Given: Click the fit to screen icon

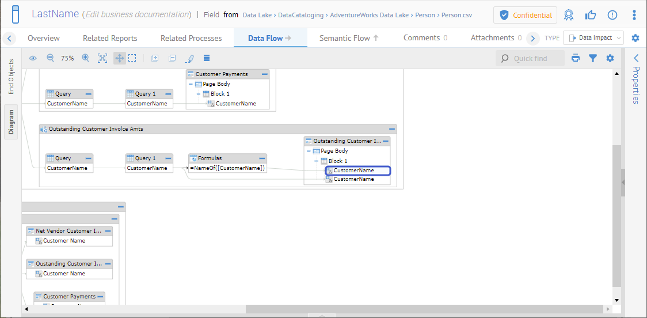Looking at the screenshot, I should tap(102, 58).
